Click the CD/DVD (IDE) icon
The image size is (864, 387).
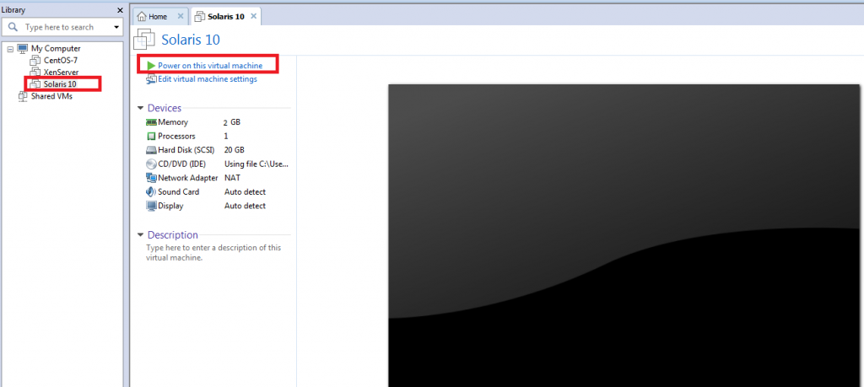(151, 164)
